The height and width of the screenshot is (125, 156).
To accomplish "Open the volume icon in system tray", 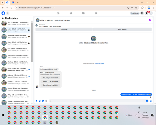I will click(139, 117).
